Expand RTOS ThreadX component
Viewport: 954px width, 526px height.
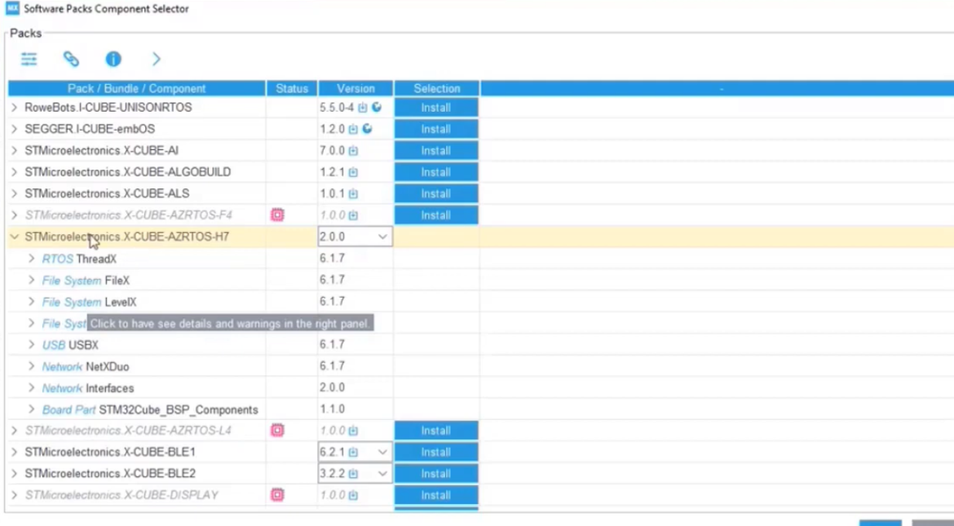point(32,259)
